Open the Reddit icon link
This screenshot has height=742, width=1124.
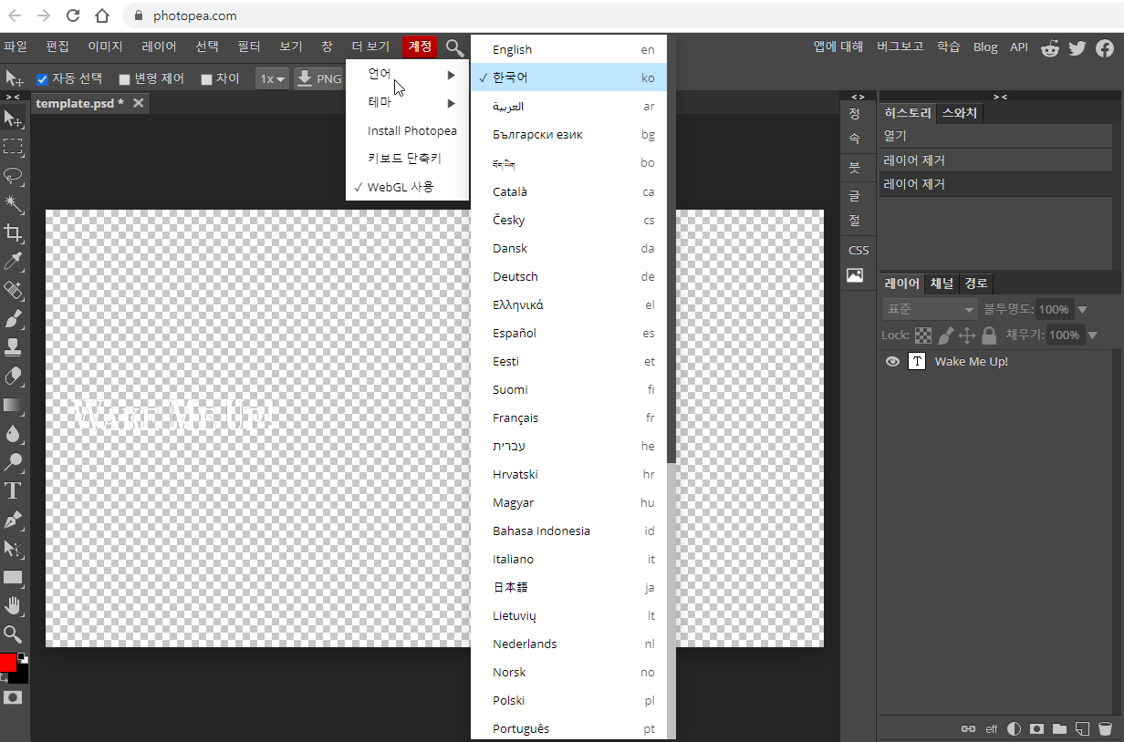pos(1050,47)
